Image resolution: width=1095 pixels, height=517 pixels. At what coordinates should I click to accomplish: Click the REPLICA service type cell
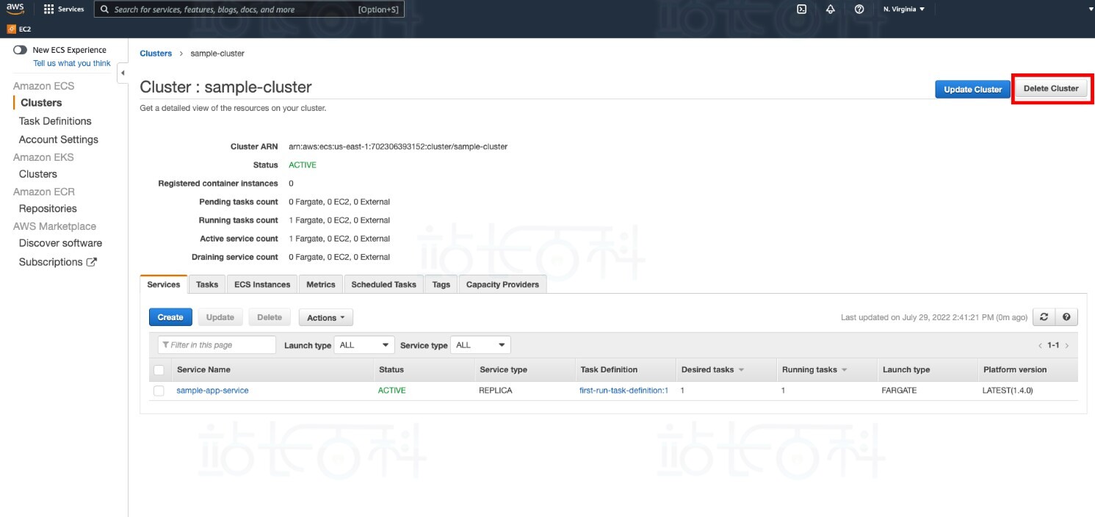point(496,391)
